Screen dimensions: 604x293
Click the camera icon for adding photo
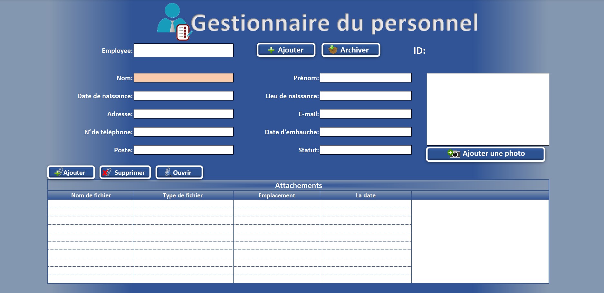tap(454, 154)
